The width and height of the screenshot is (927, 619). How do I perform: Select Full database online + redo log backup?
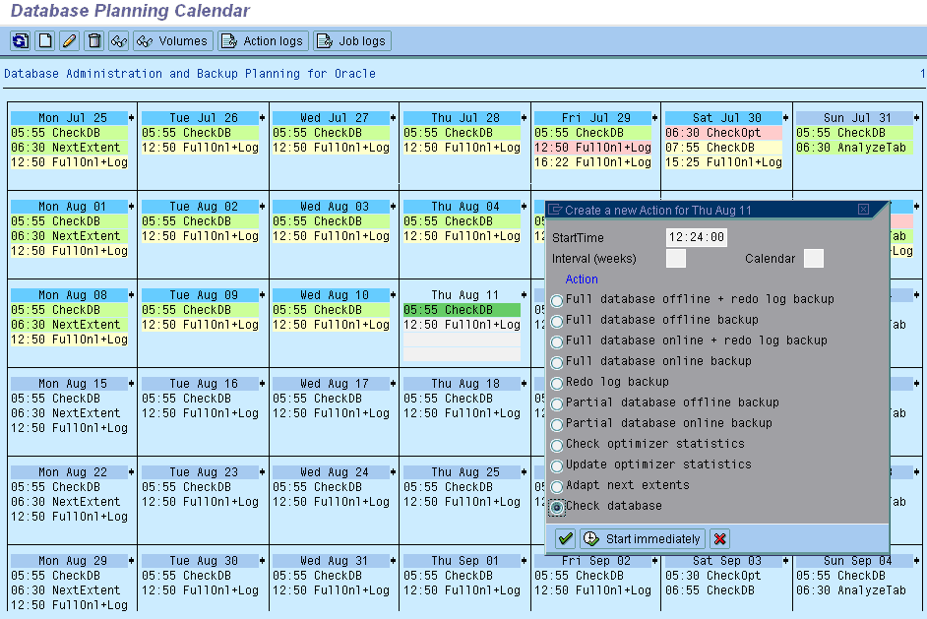tap(557, 341)
